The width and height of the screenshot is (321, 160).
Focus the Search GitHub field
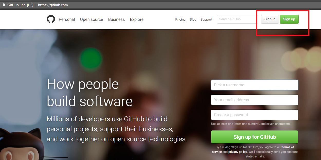(237, 19)
